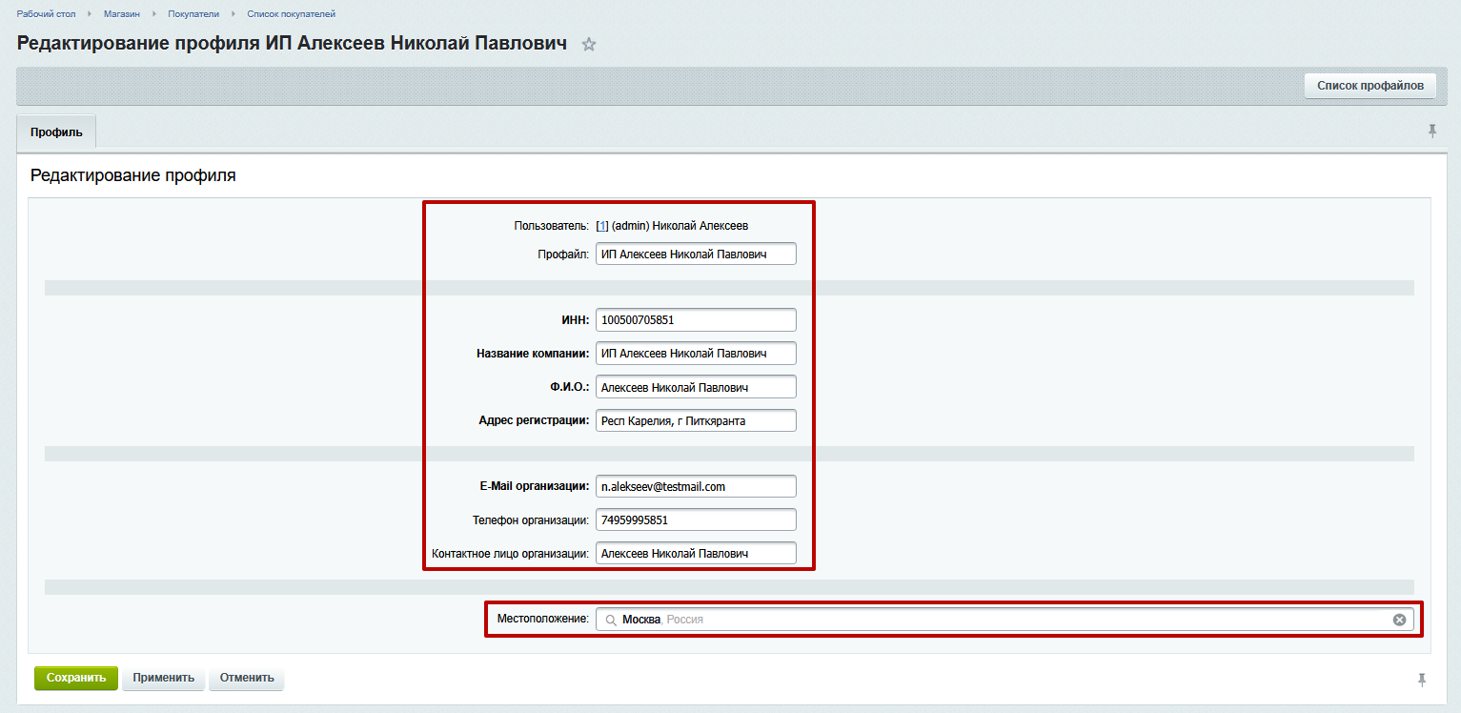Click the pin icon near bottom buttons

pyautogui.click(x=1421, y=679)
